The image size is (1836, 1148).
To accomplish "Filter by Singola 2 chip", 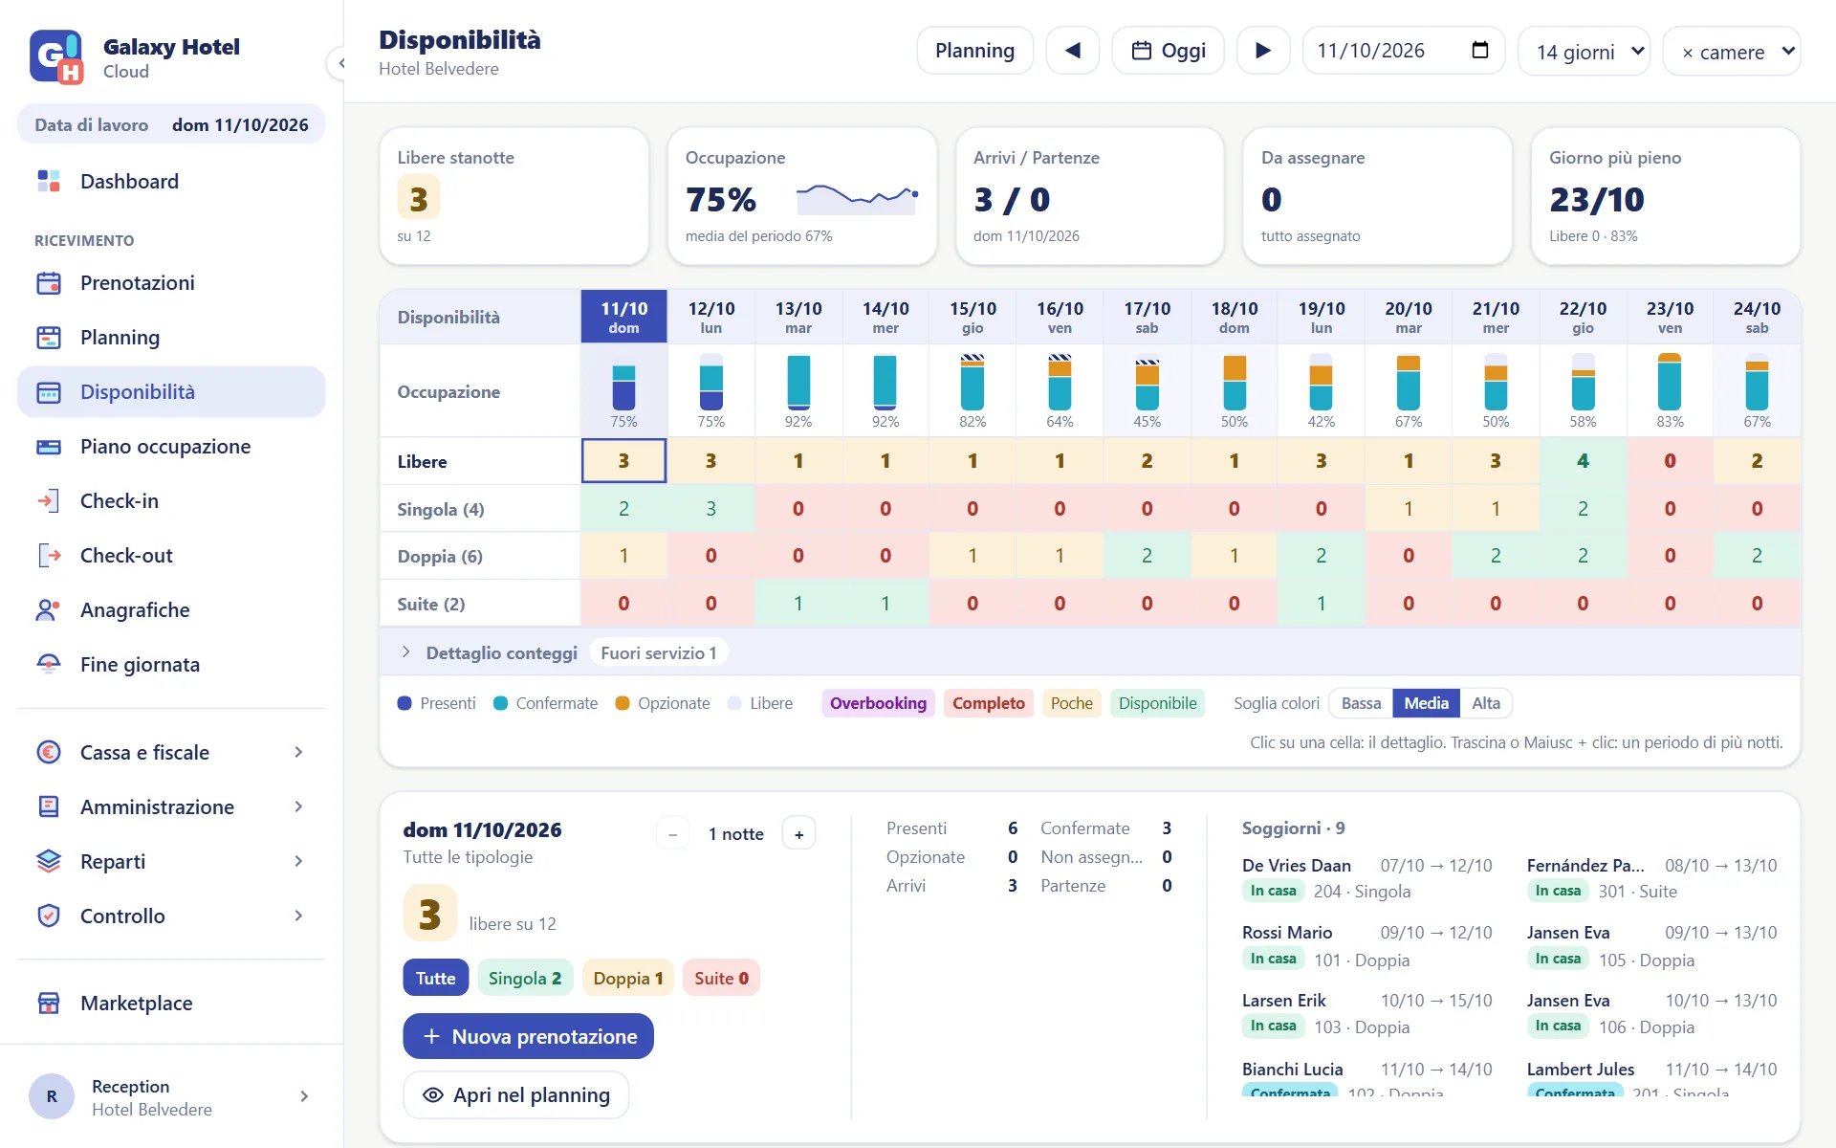I will (525, 978).
